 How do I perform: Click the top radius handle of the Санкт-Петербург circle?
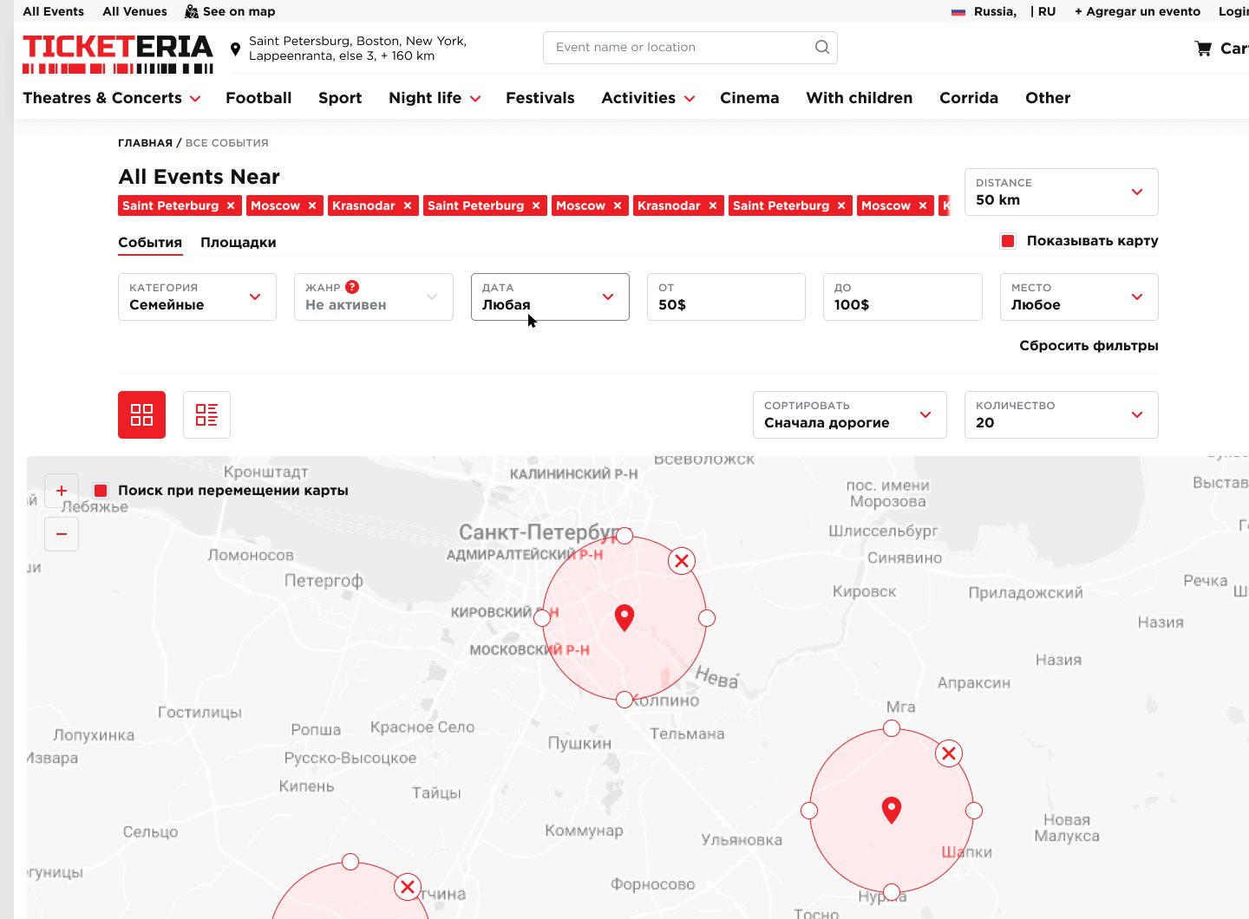(624, 536)
